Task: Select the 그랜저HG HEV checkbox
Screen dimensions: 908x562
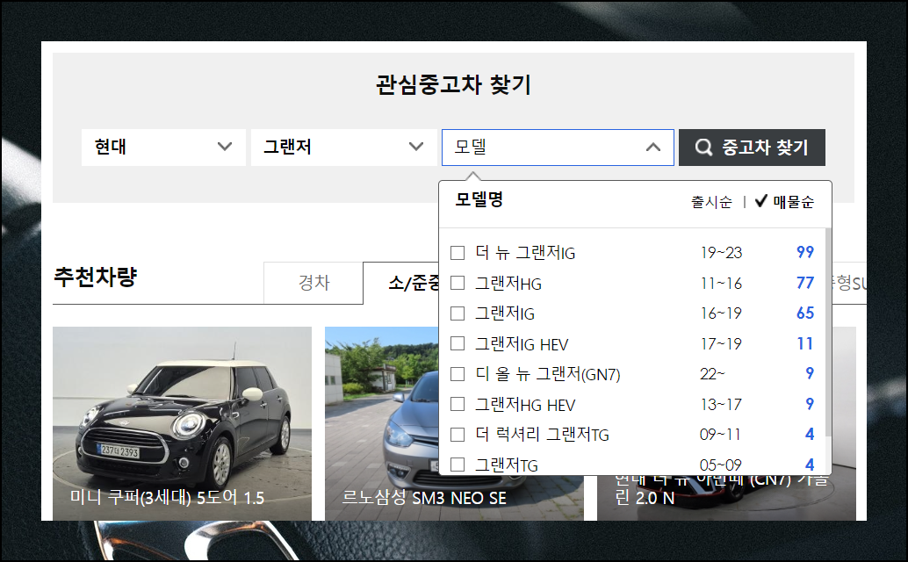Action: pos(458,404)
